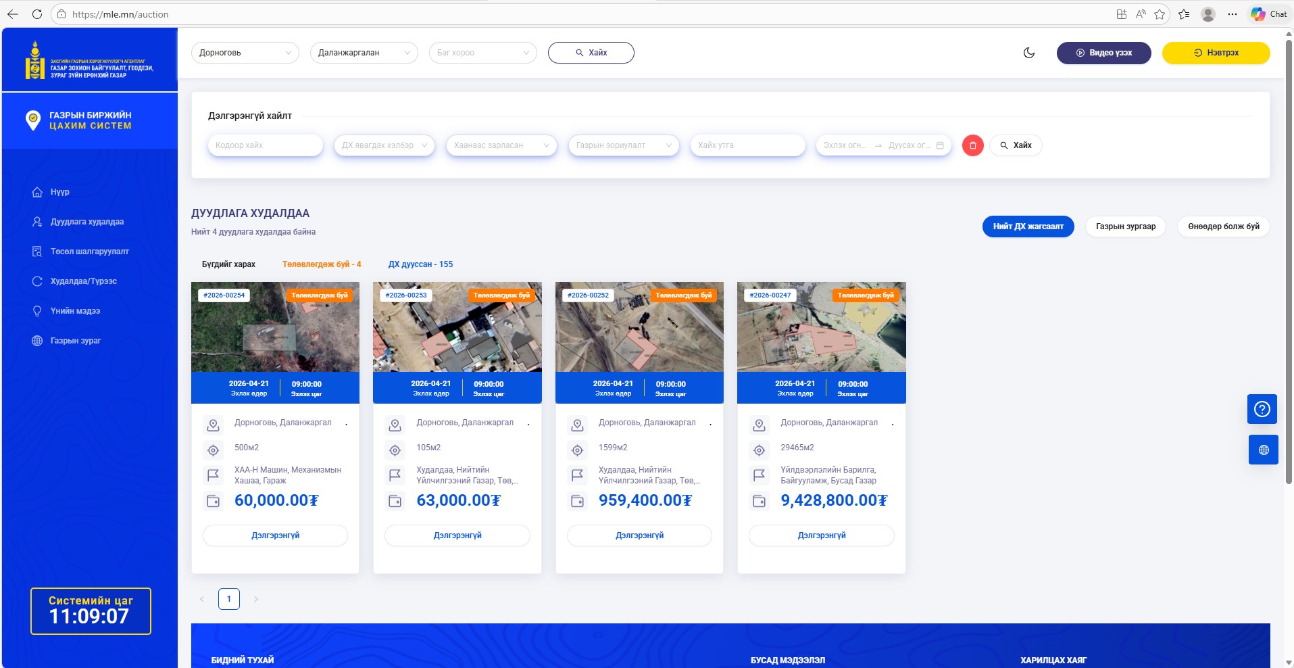
Task: Click the calendar icon in the date range field
Action: [x=940, y=145]
